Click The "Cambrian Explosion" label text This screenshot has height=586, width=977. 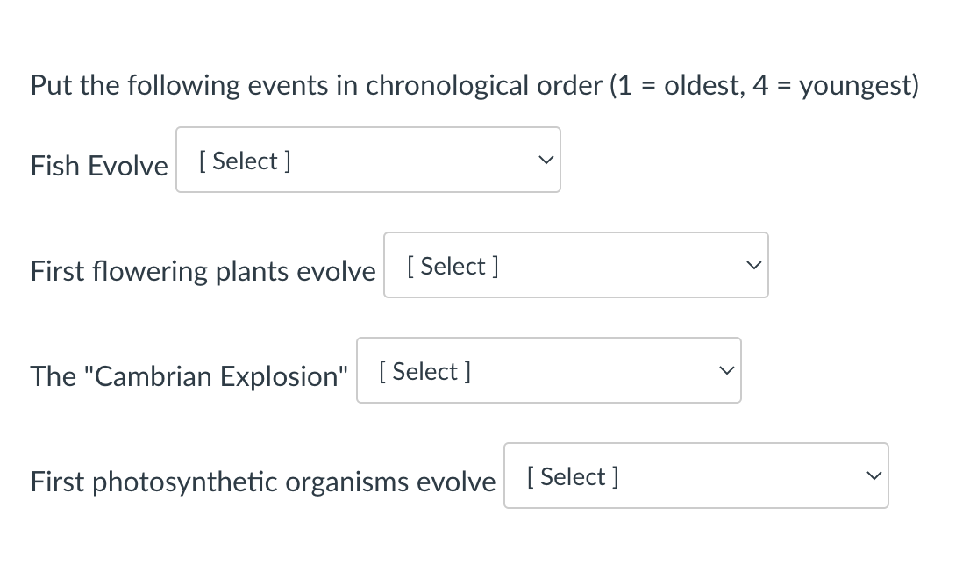click(189, 376)
